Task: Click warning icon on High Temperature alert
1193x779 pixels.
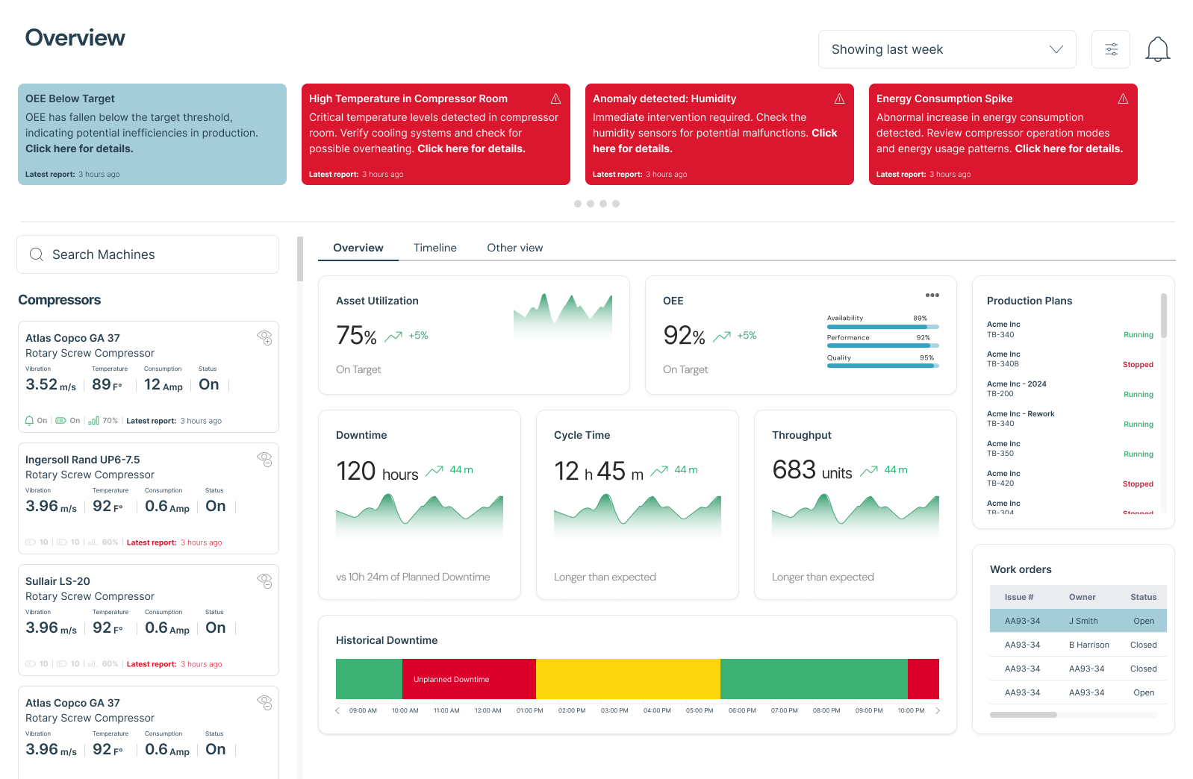Action: point(555,98)
